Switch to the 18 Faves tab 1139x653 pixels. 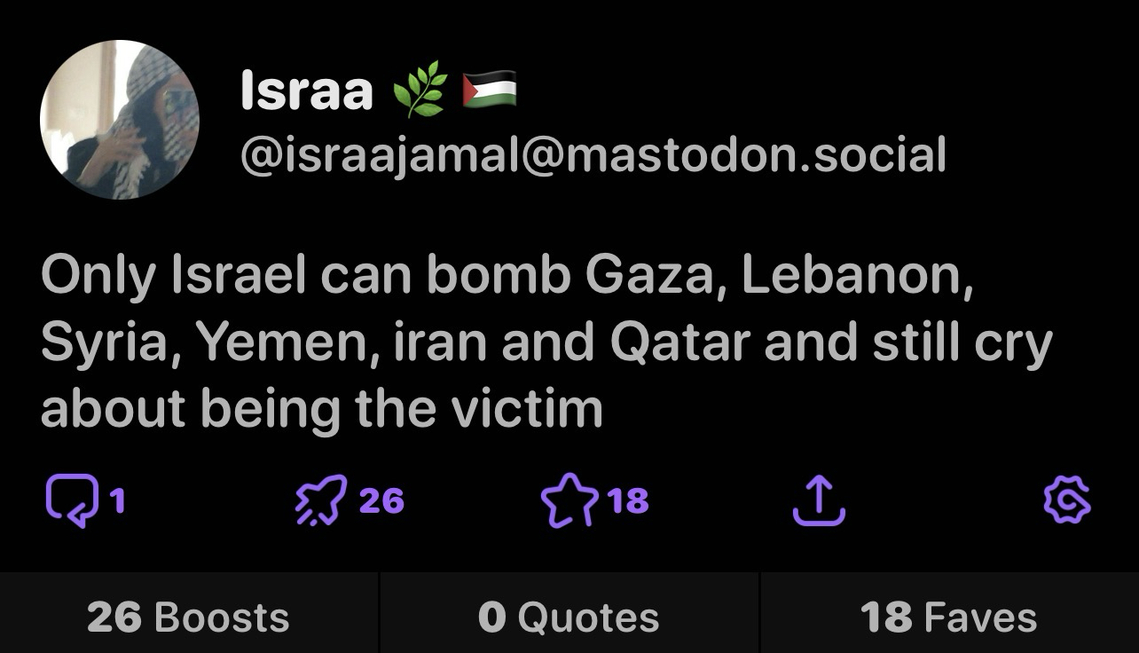(948, 618)
